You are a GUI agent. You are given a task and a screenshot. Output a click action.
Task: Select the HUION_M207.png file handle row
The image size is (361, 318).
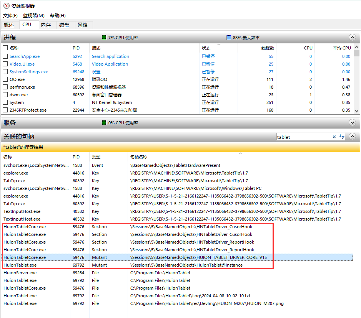[177, 303]
